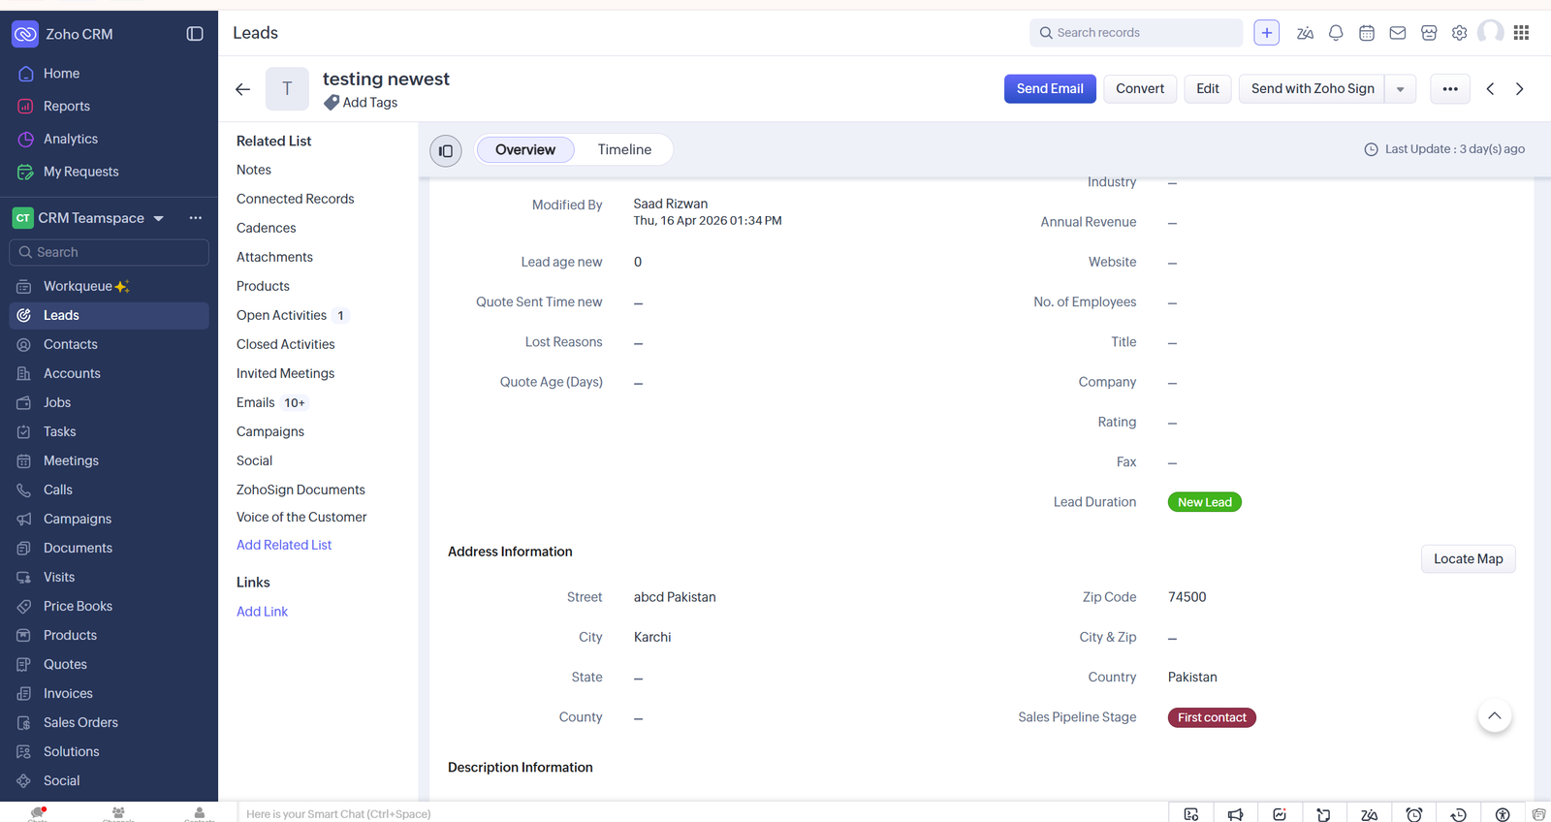1551x822 pixels.
Task: Open the mail envelope icon
Action: [1398, 33]
